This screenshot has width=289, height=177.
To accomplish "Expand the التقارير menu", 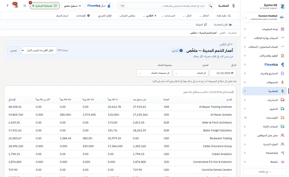I will point(150,16).
